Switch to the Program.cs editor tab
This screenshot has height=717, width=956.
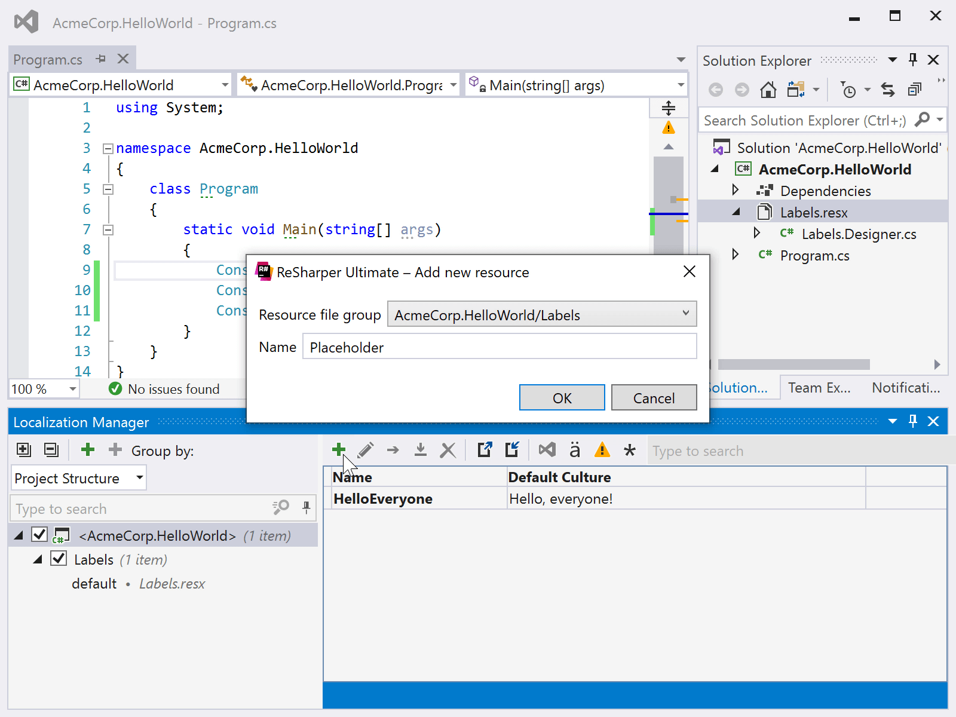point(48,59)
